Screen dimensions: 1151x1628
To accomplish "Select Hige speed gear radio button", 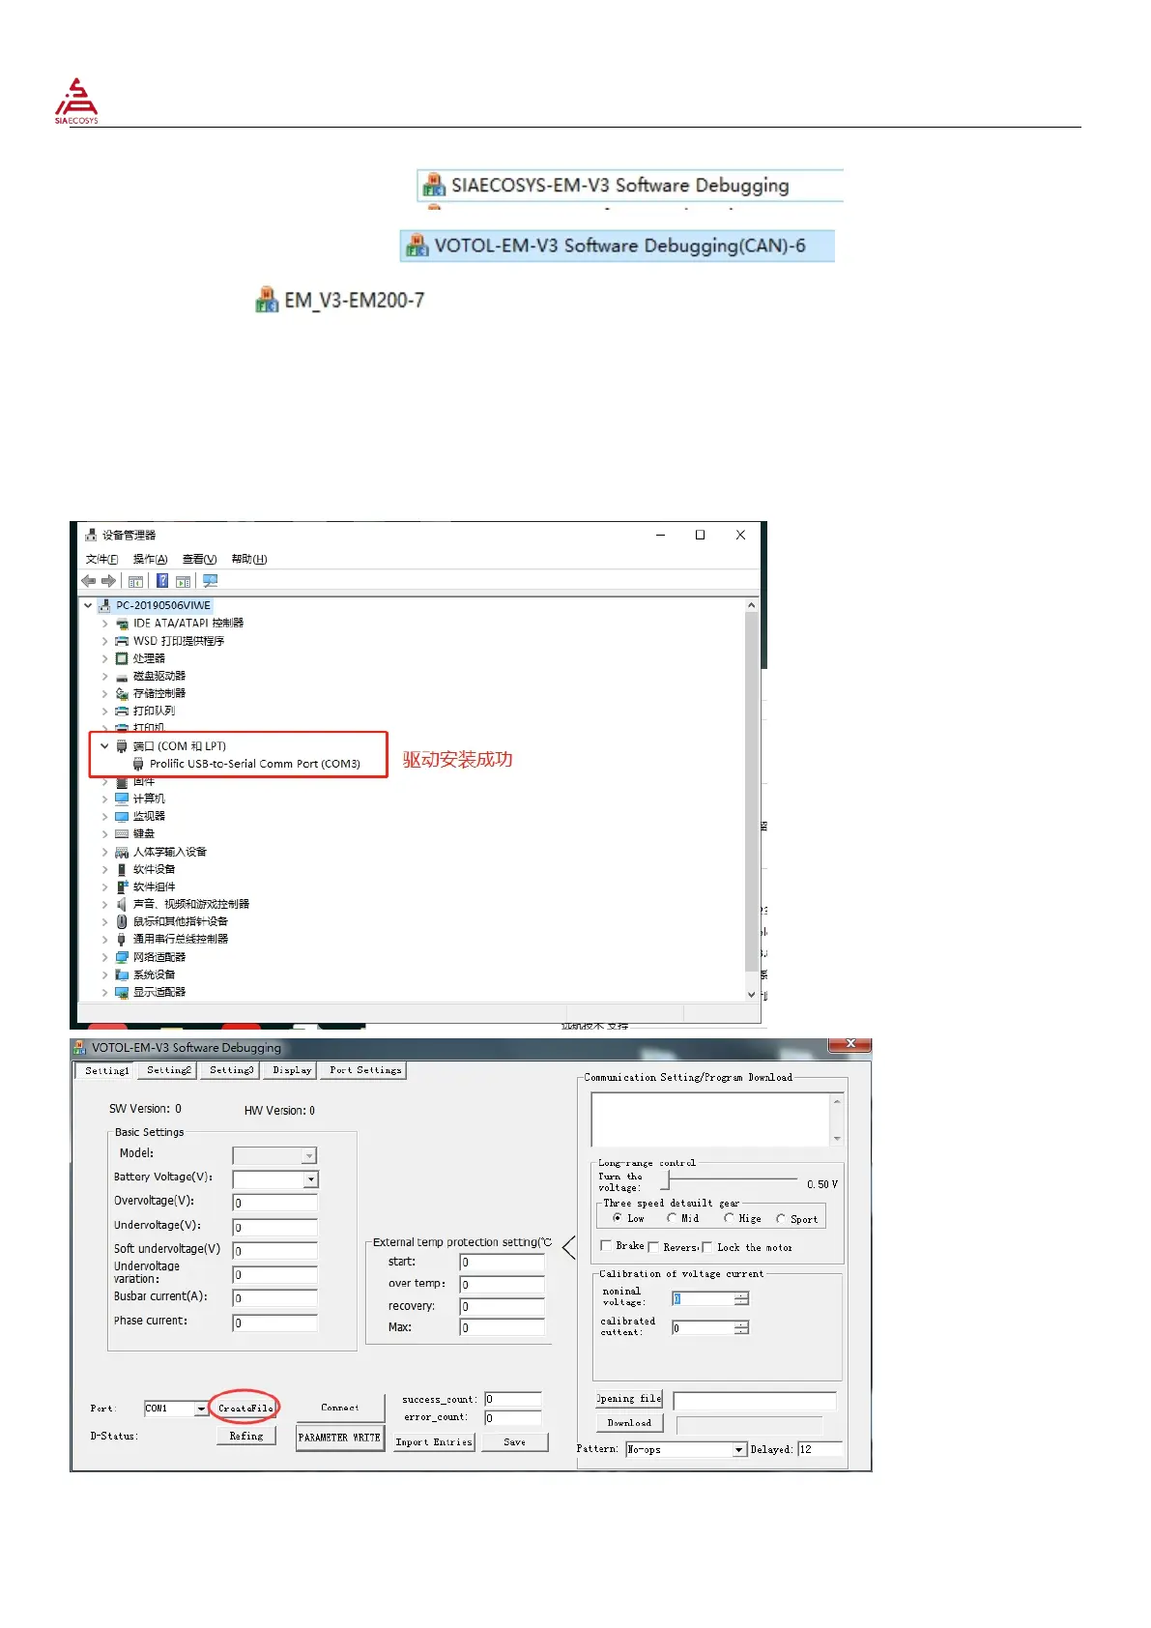I will [x=729, y=1218].
